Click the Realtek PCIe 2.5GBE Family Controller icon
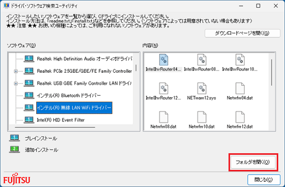285x187 pixels. 29,71
